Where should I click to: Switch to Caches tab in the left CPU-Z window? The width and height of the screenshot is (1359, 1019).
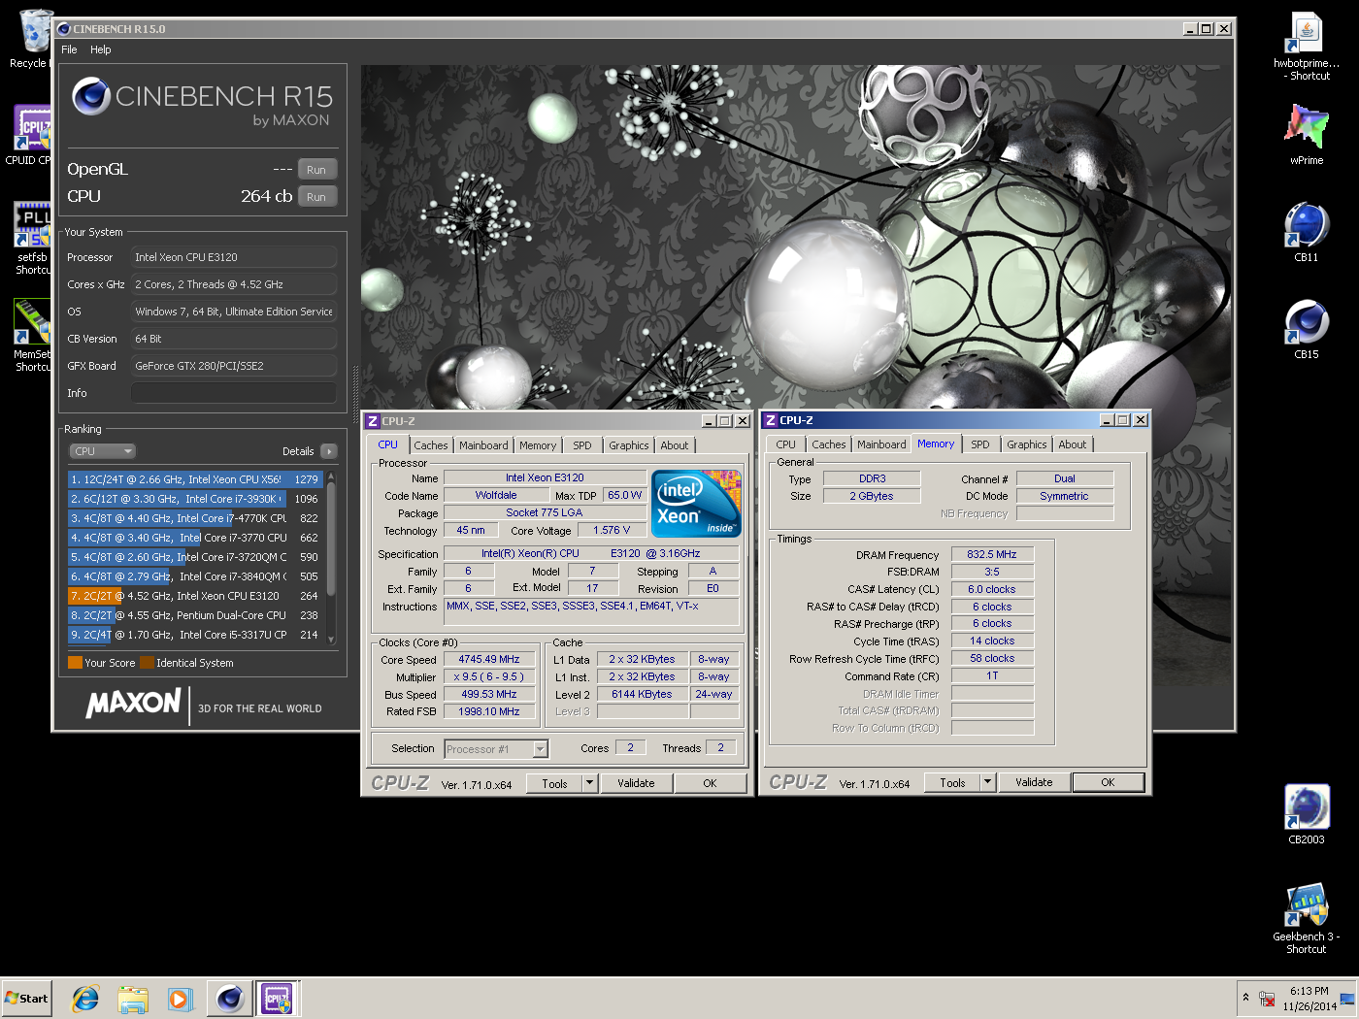tap(431, 445)
